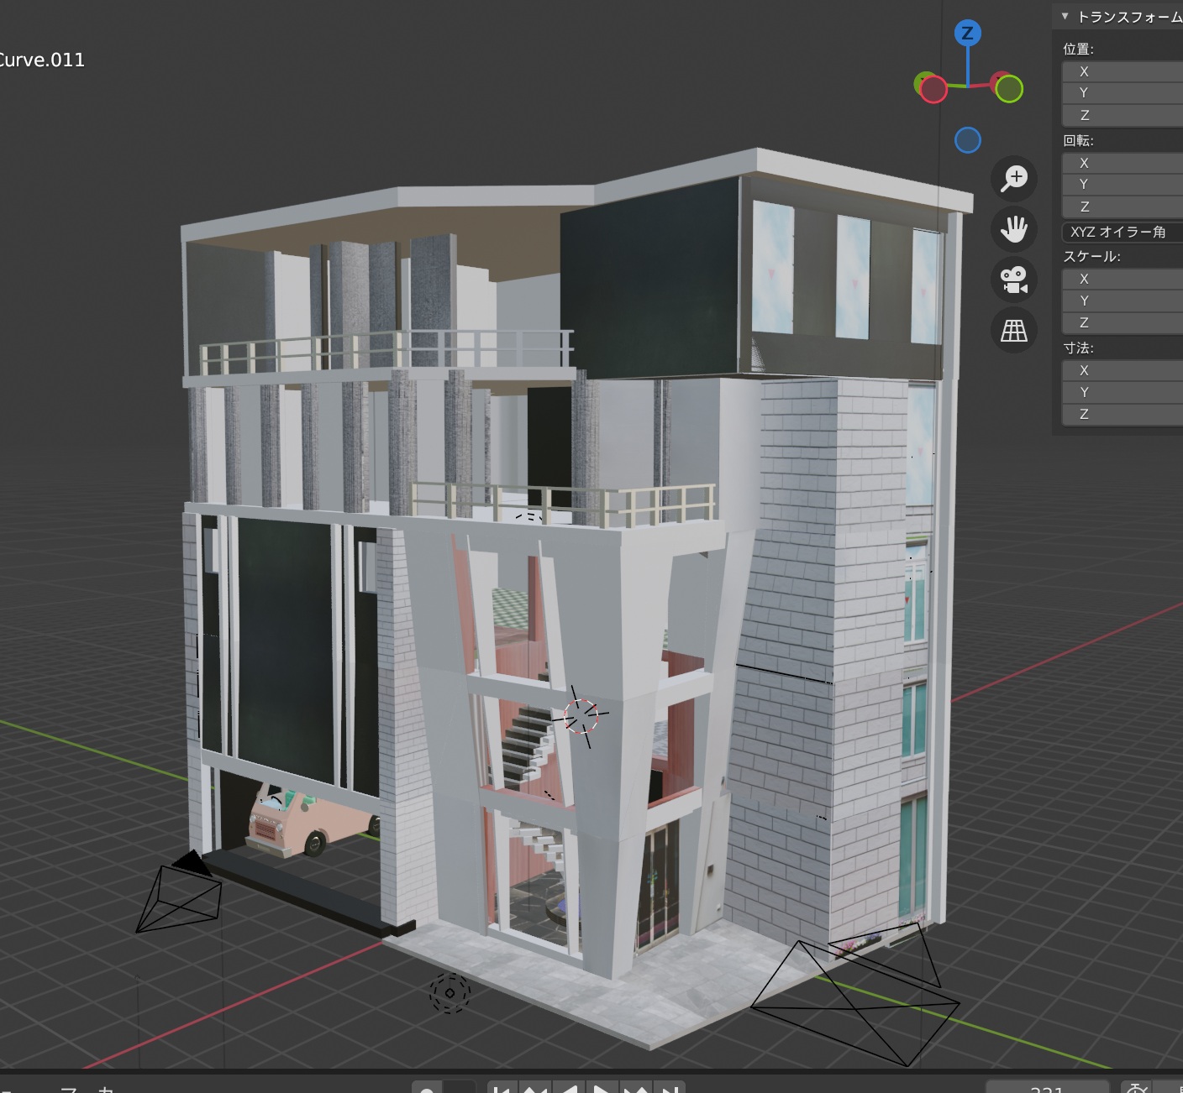Click the 回転 Y field

pos(1123,185)
